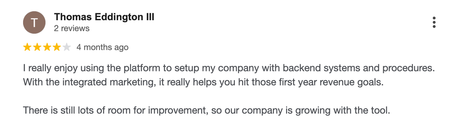Click the "4 months ago" timestamp
The width and height of the screenshot is (460, 129).
103,47
